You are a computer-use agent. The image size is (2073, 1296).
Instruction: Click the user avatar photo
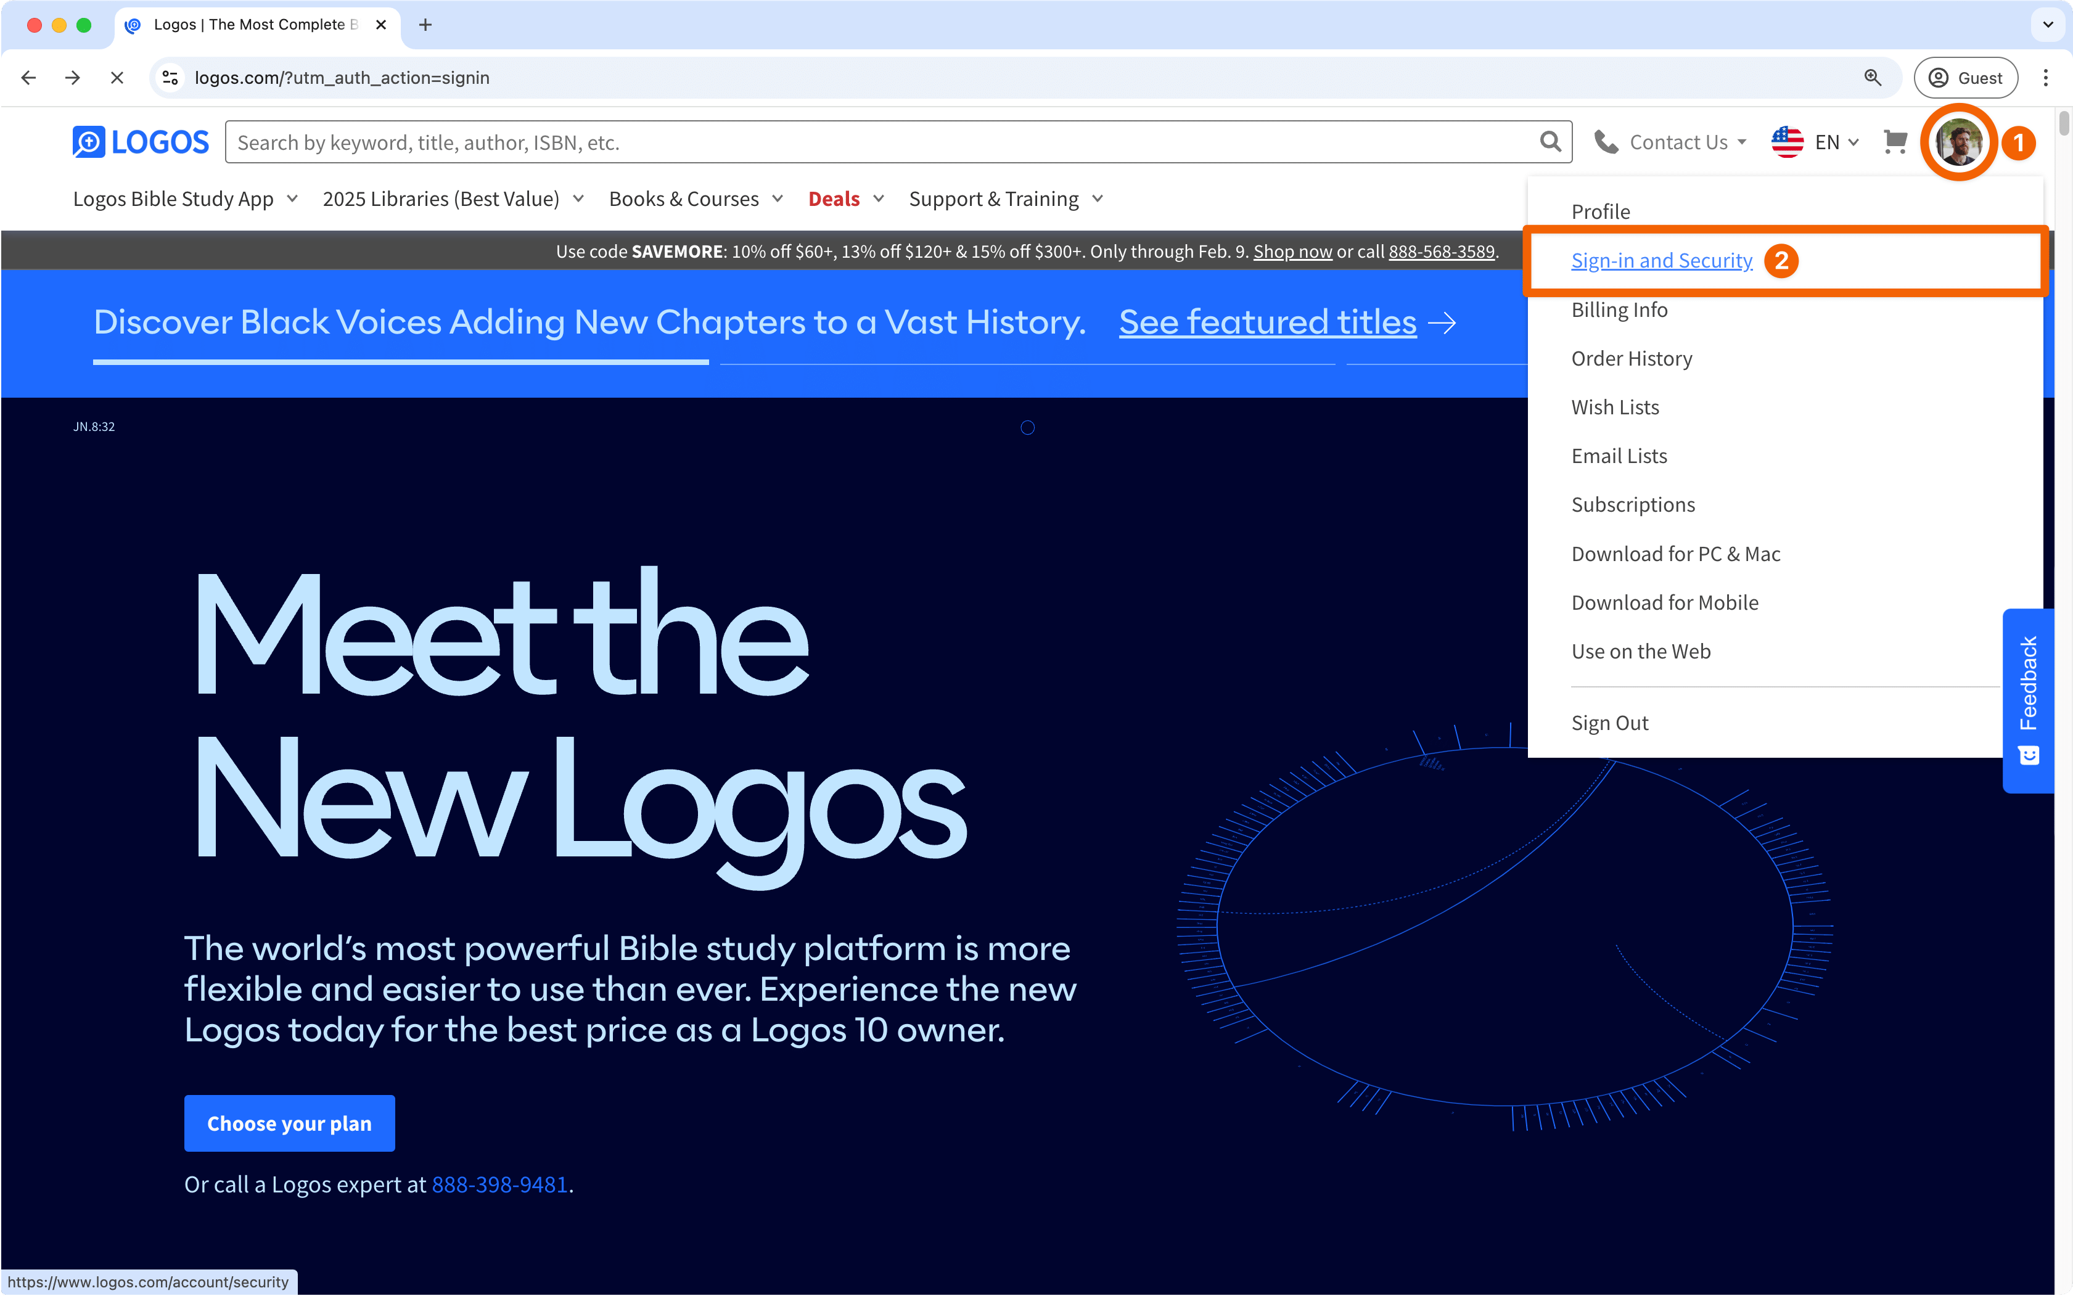coord(1959,142)
